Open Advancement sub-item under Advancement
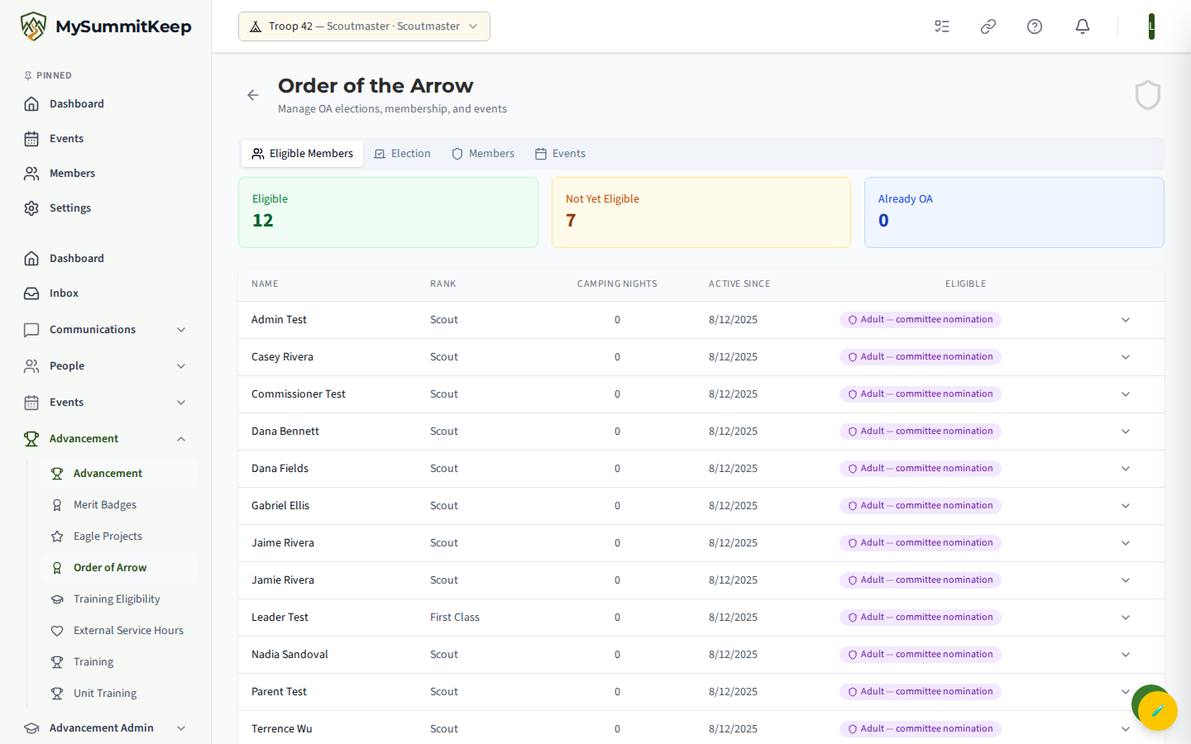This screenshot has height=744, width=1191. point(119,473)
